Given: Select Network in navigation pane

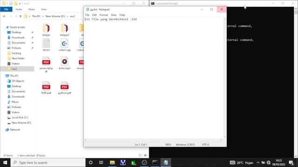Looking at the screenshot, I should (15, 130).
